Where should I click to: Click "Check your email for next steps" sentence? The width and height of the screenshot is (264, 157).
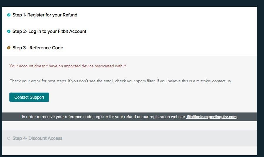pyautogui.click(x=38, y=81)
